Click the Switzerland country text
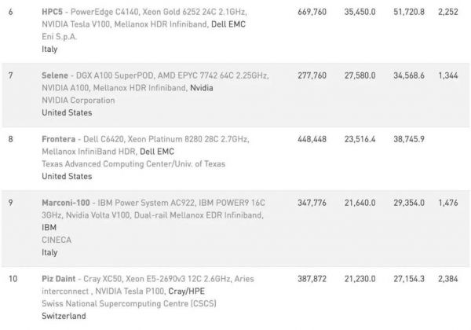The image size is (471, 330). (x=64, y=315)
